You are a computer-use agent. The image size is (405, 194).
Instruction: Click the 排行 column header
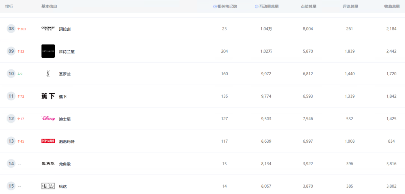click(9, 6)
